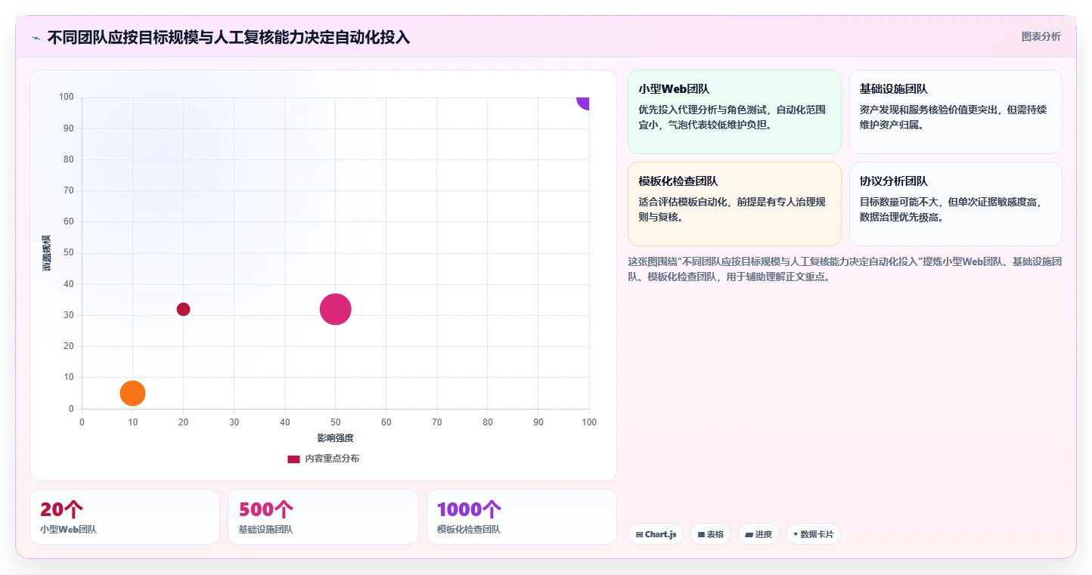Click the 影响强度 x-axis title
Image resolution: width=1092 pixels, height=575 pixels.
pyautogui.click(x=335, y=438)
